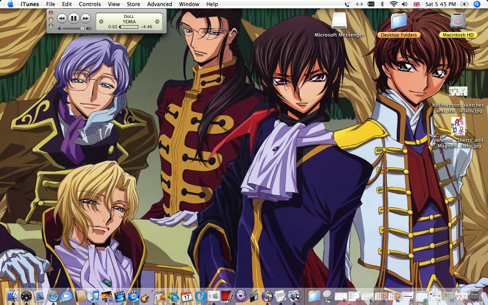Toggle iTunes window size with green zoom button

click(51, 26)
